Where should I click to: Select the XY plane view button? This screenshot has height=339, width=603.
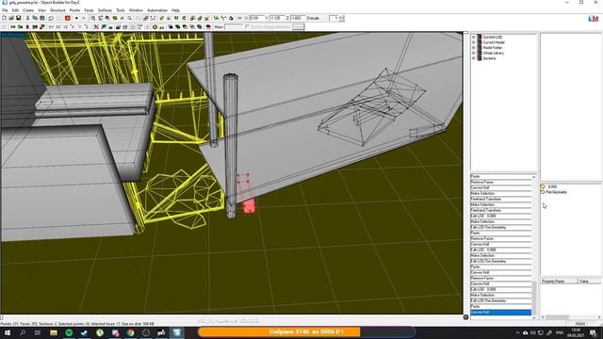51,27
